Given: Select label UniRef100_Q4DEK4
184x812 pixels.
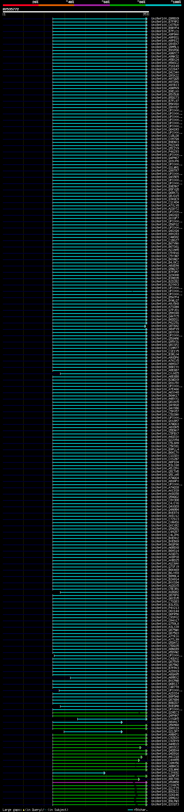Looking at the screenshot, I should [165, 751].
